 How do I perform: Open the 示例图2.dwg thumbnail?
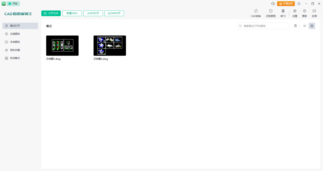point(110,46)
